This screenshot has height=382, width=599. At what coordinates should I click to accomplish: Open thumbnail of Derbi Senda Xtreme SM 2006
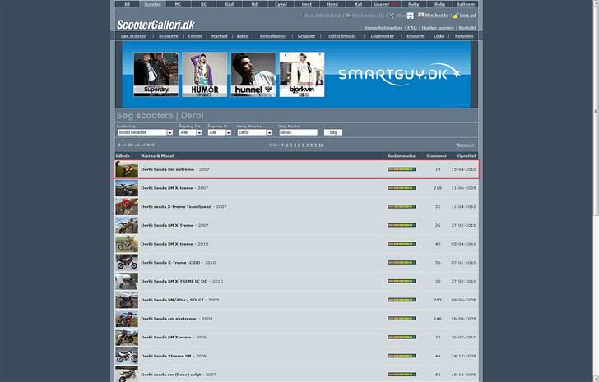[126, 356]
